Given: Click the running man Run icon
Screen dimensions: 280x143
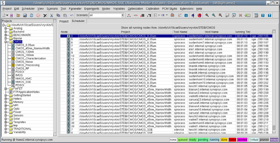Looking at the screenshot, I should click(193, 15).
